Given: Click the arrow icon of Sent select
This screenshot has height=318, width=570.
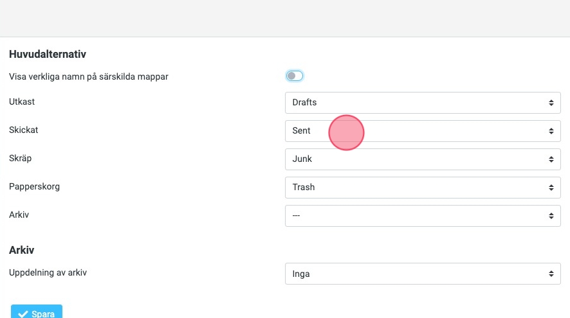Looking at the screenshot, I should (x=551, y=131).
